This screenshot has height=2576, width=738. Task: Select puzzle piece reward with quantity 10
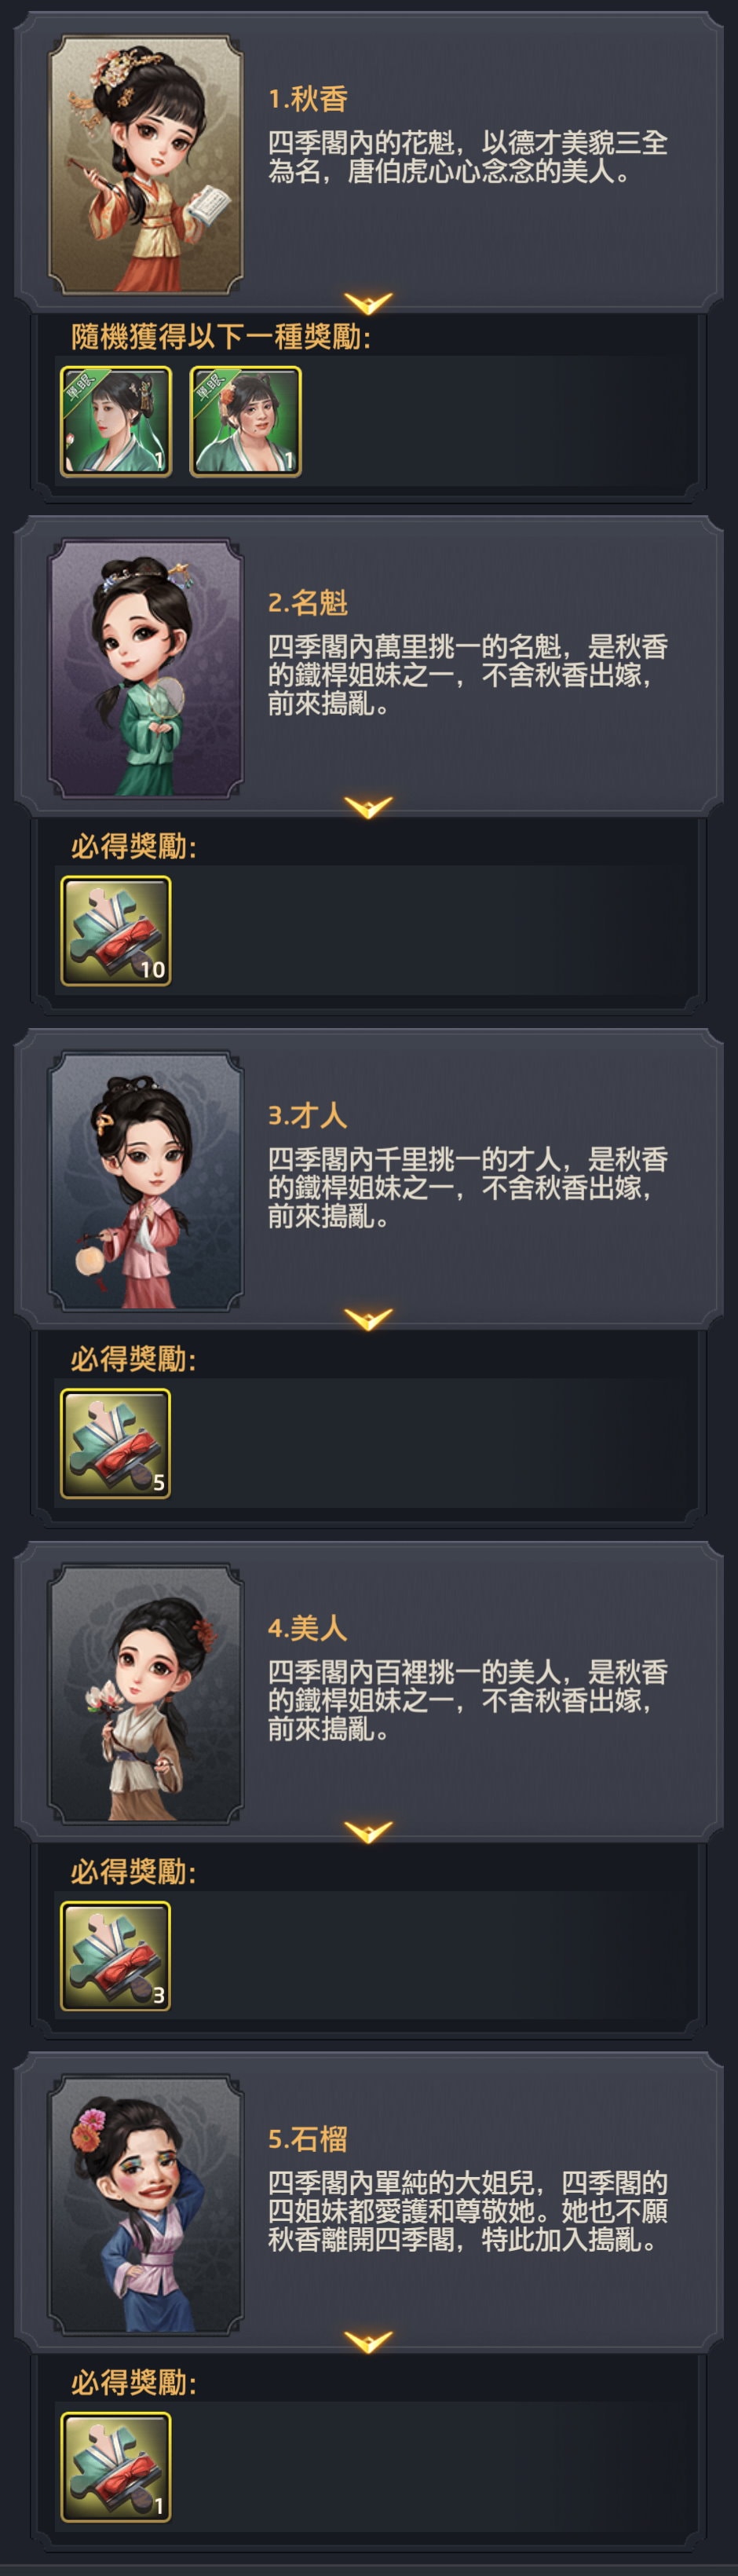coord(116,931)
